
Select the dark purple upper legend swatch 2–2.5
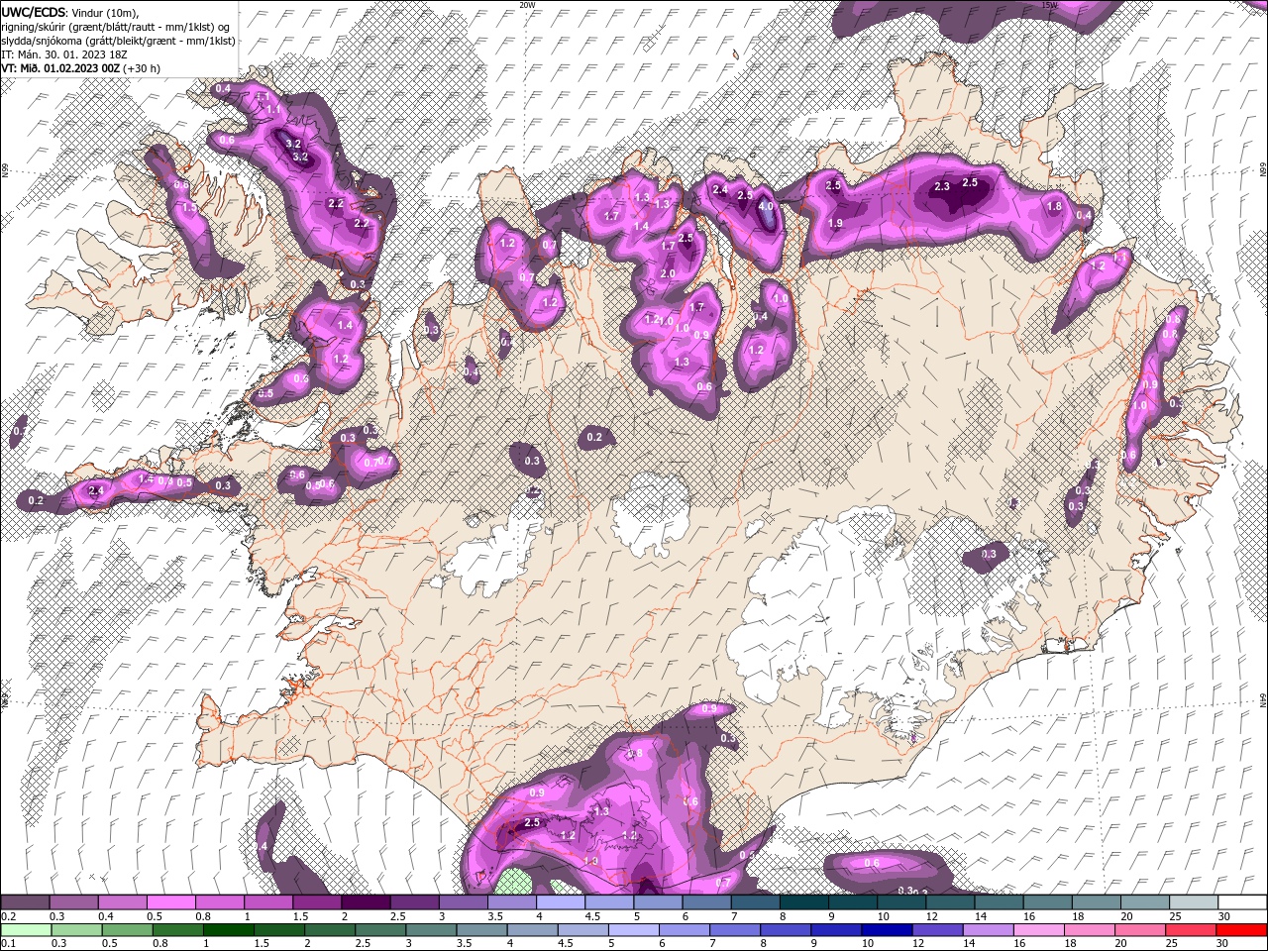(x=366, y=902)
